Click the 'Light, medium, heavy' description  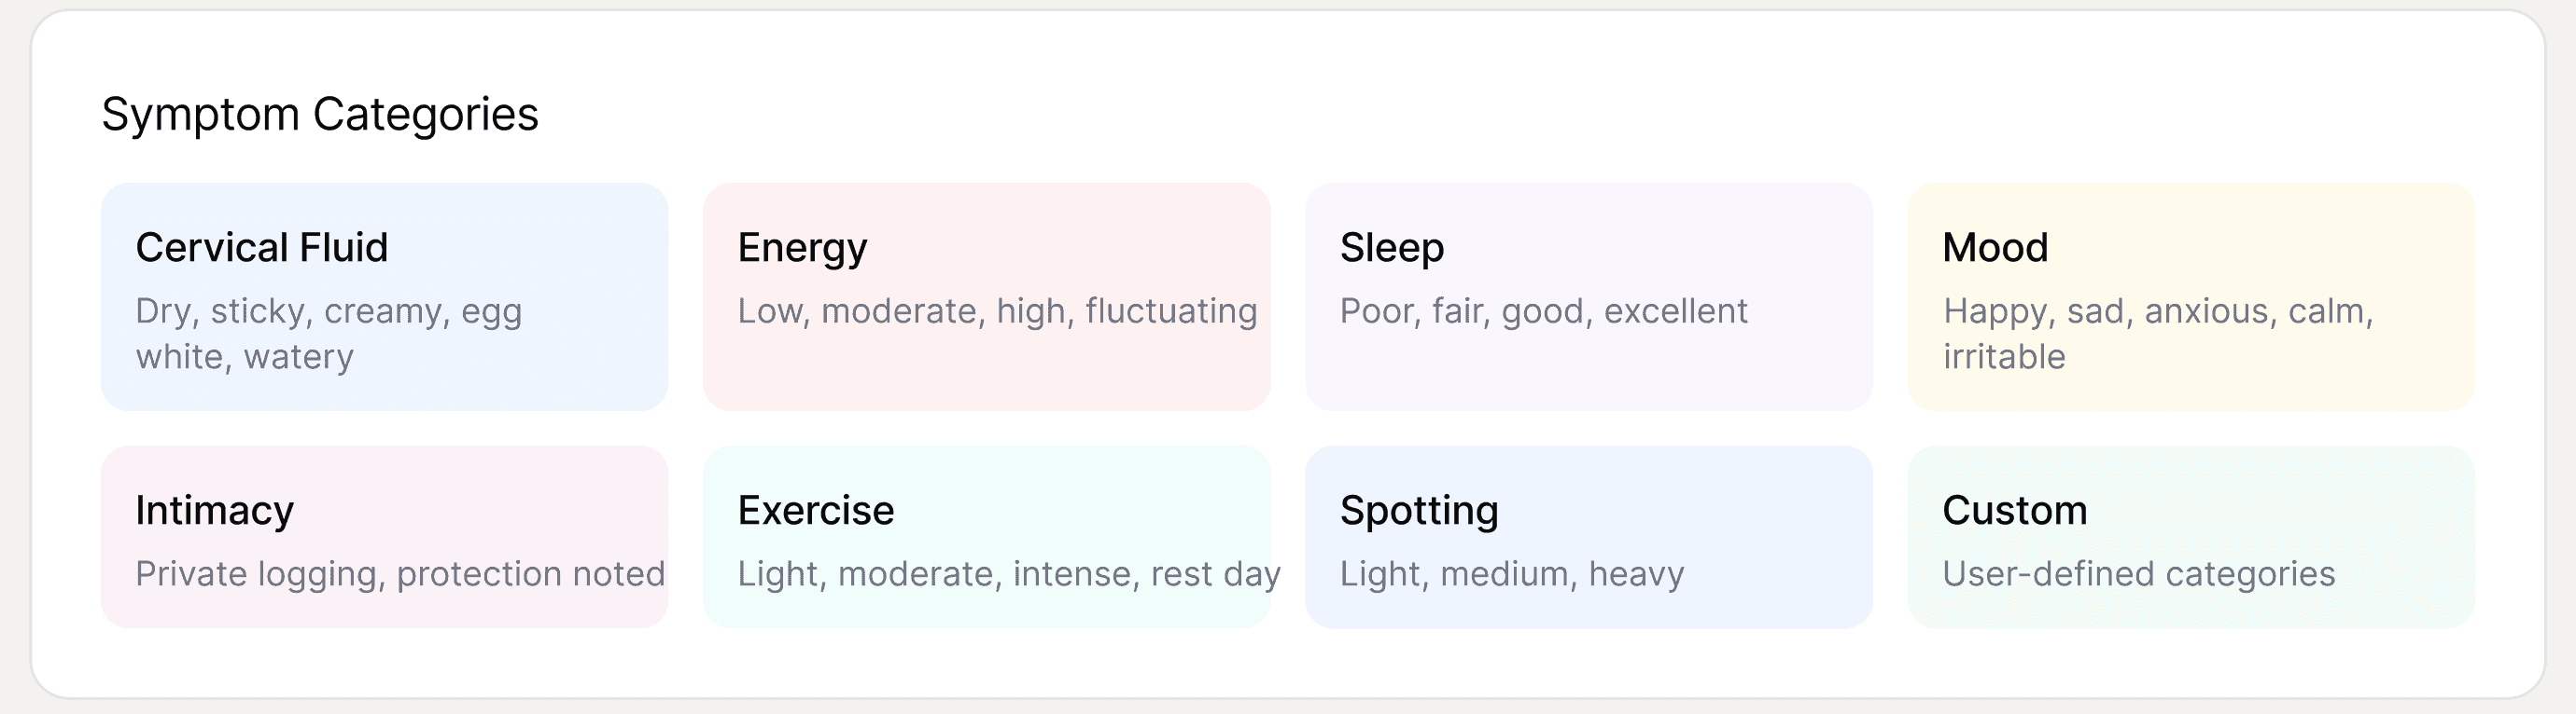(x=1511, y=574)
